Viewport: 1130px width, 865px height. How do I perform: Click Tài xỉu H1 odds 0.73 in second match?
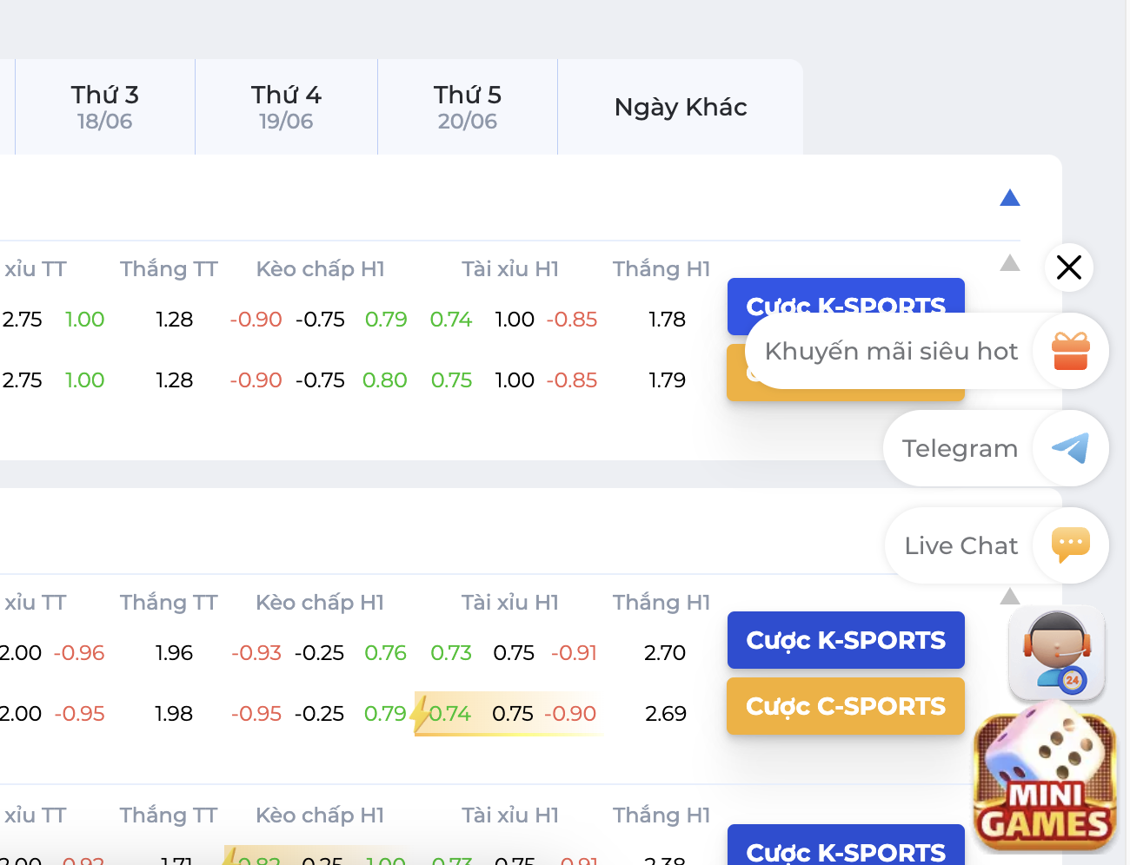(451, 653)
